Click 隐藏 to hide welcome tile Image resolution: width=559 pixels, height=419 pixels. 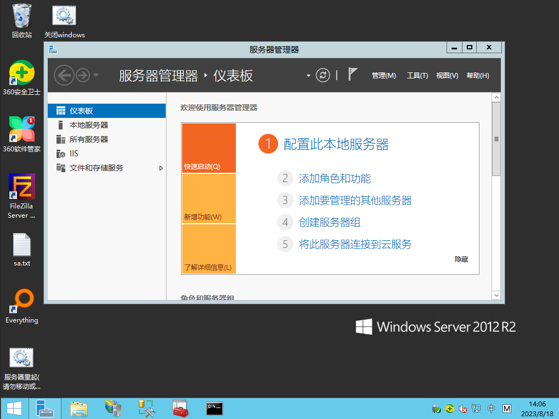(461, 259)
